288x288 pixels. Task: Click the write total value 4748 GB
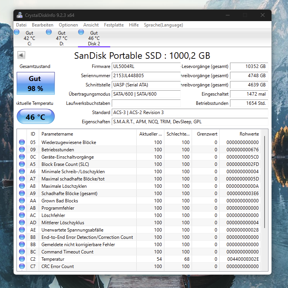(x=249, y=76)
